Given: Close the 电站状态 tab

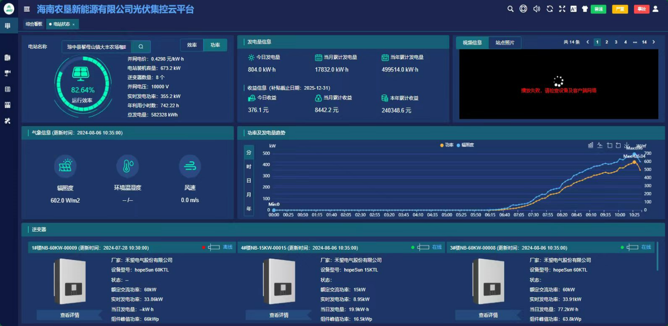Looking at the screenshot, I should [74, 24].
